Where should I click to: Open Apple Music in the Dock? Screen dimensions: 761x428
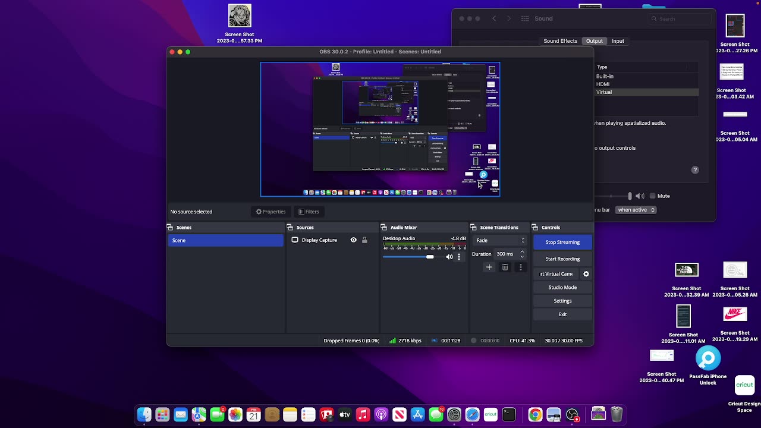tap(363, 414)
